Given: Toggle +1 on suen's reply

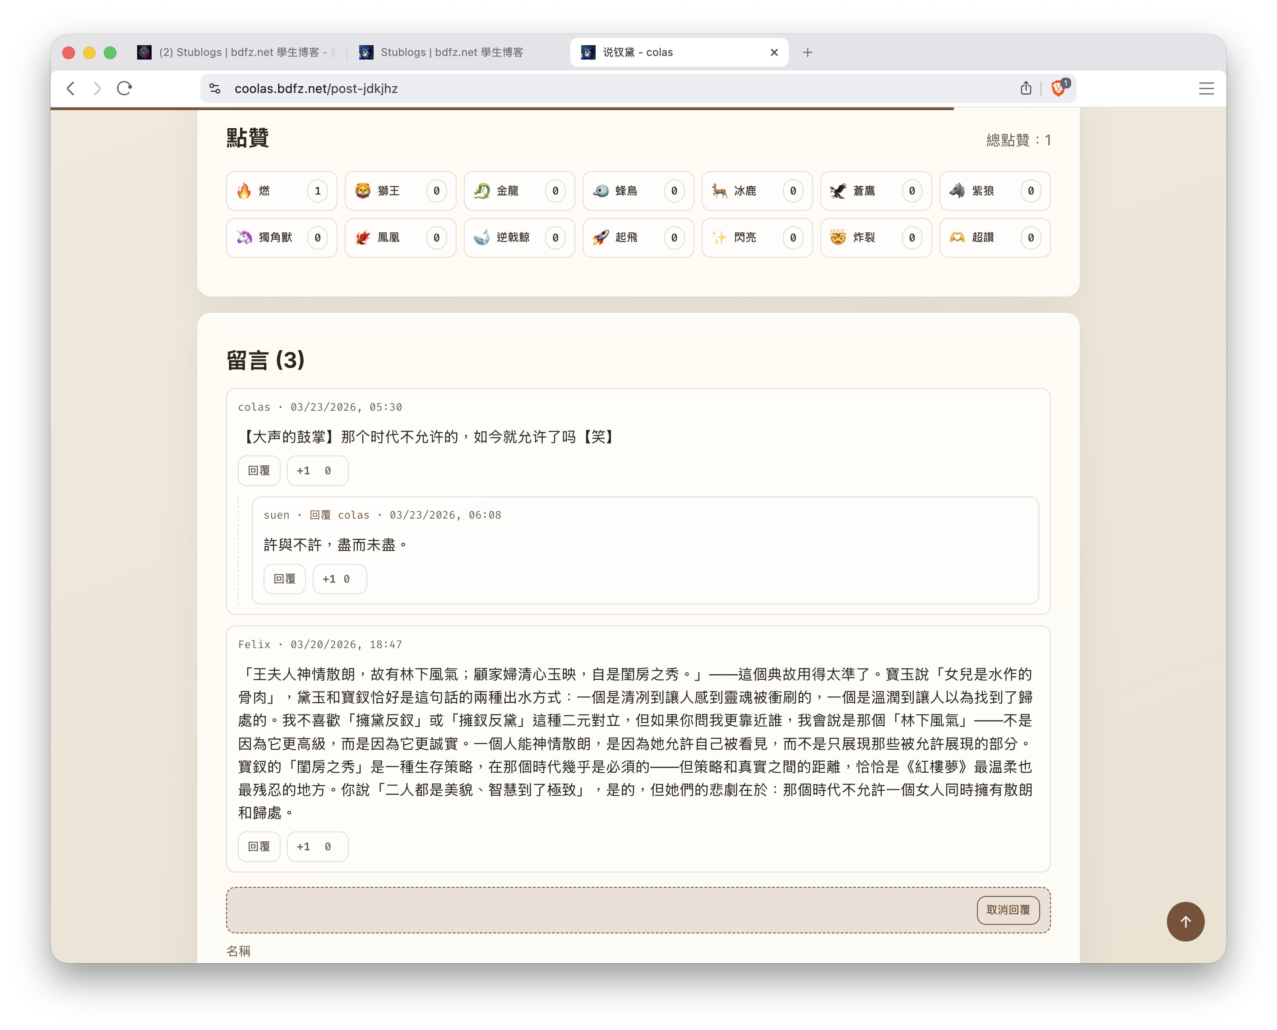Looking at the screenshot, I should pos(339,579).
